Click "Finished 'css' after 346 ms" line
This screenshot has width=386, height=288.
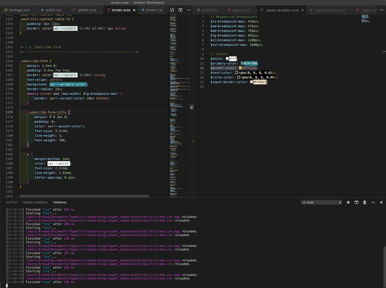(50, 282)
